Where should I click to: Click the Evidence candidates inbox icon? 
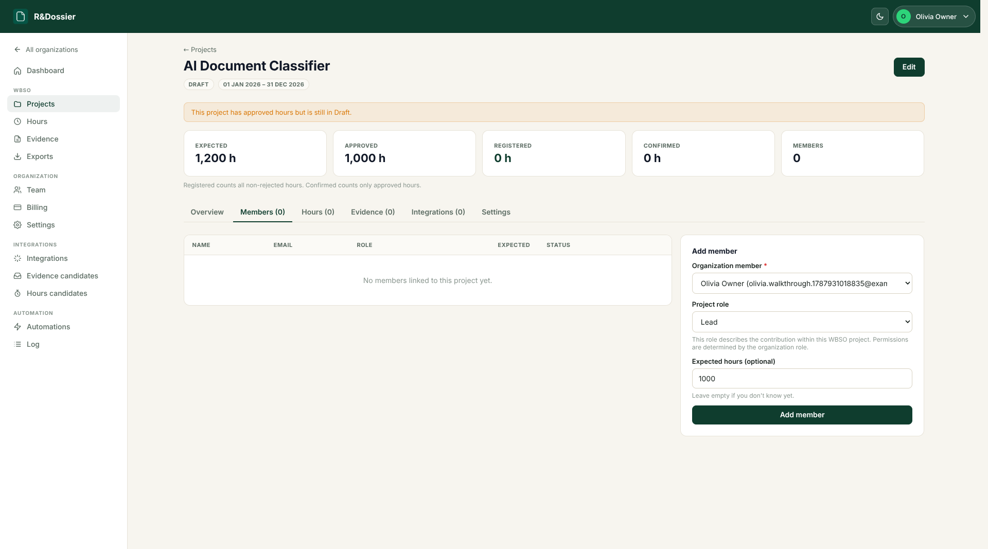17,276
